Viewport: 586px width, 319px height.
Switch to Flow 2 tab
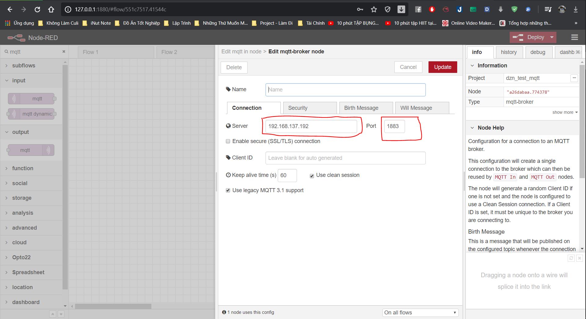(x=186, y=52)
